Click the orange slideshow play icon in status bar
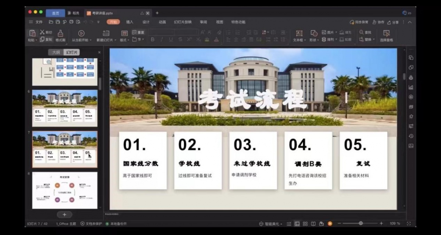Viewport: 441px width, 235px height. 330,224
